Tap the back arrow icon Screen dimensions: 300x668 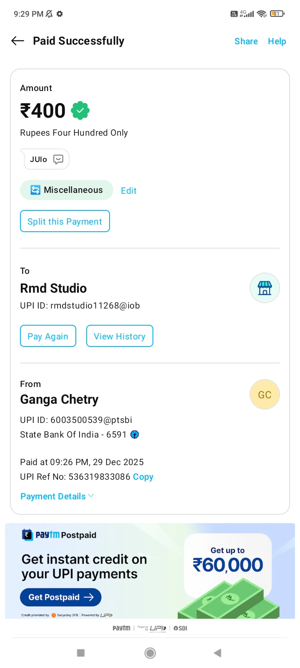pos(17,41)
